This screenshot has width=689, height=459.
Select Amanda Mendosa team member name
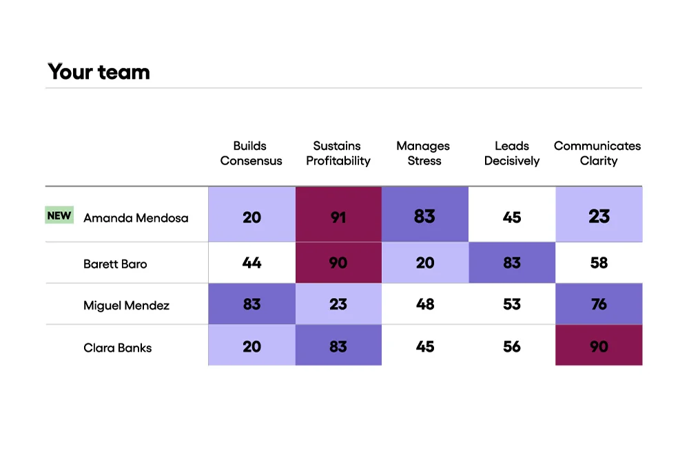click(x=136, y=217)
